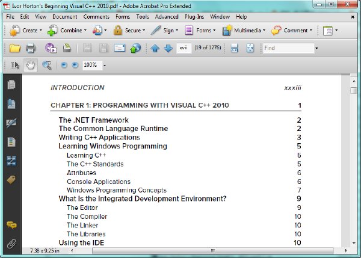Open the Comments panel in sidebar

coord(11,225)
